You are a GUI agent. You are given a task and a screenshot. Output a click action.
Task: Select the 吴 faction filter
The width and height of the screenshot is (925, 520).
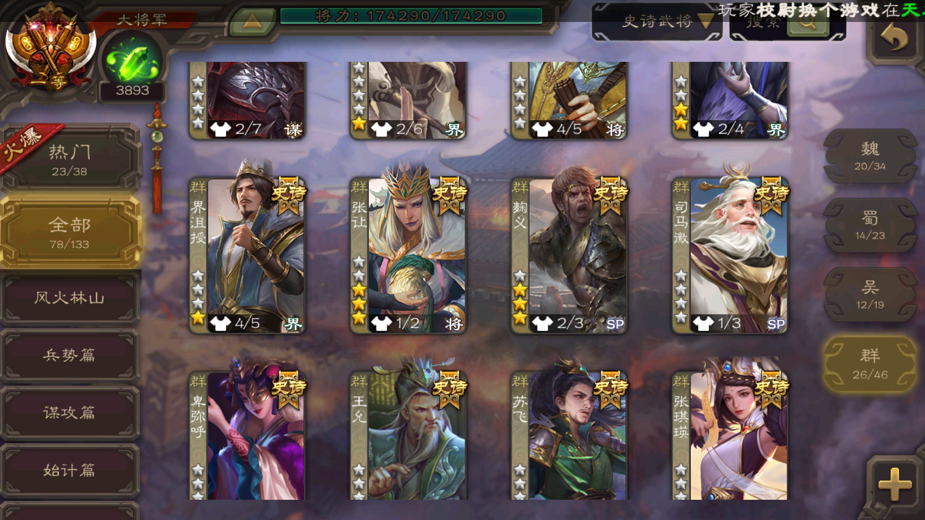point(870,295)
